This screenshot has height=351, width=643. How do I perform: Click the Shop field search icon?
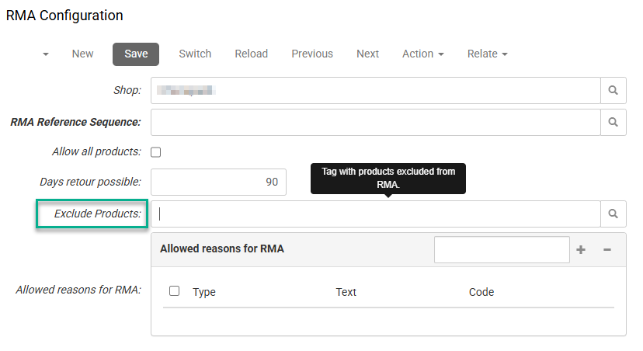click(613, 91)
